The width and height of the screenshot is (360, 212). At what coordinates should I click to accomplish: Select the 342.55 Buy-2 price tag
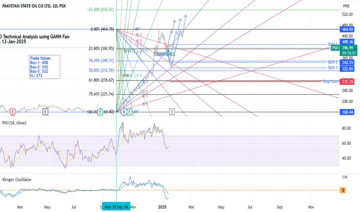click(x=347, y=62)
